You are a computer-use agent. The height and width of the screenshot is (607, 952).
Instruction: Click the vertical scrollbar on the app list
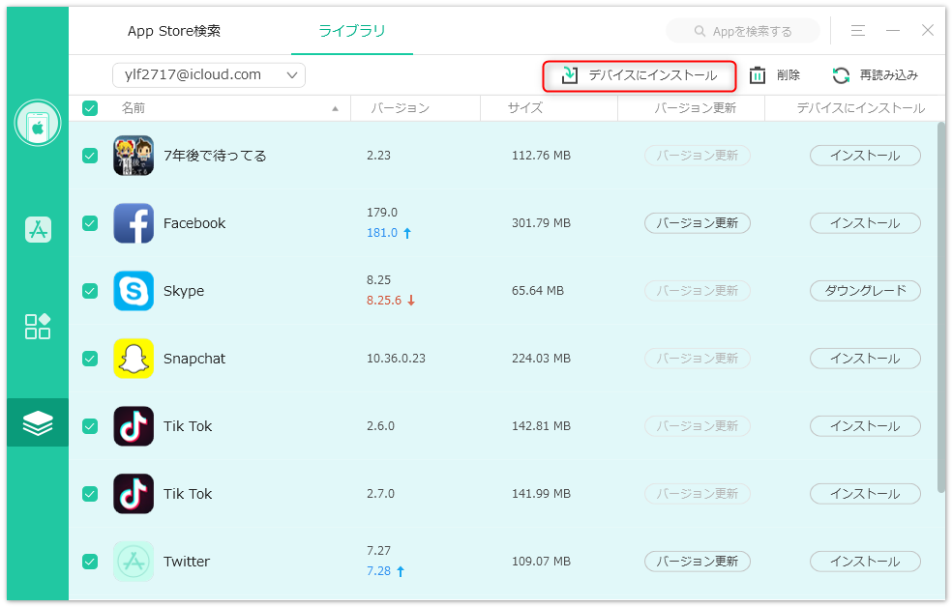coord(940,303)
